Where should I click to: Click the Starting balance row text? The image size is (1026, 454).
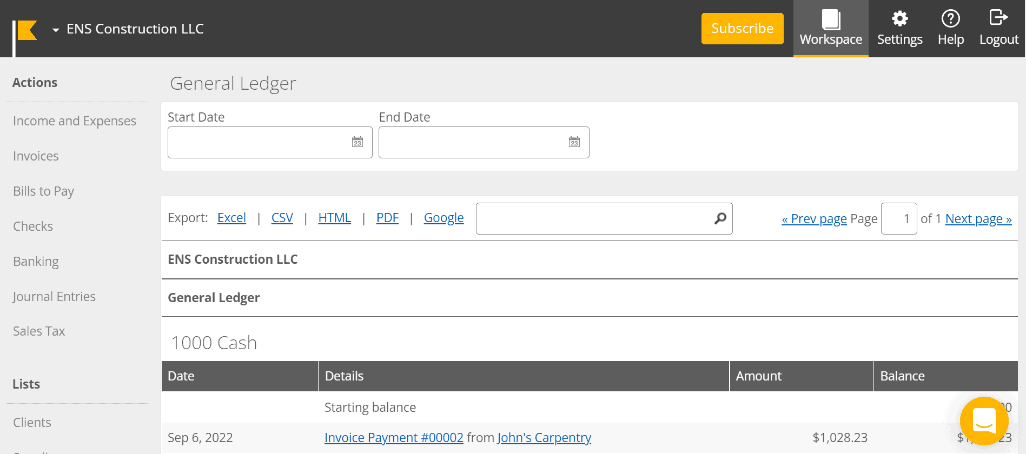pyautogui.click(x=370, y=408)
